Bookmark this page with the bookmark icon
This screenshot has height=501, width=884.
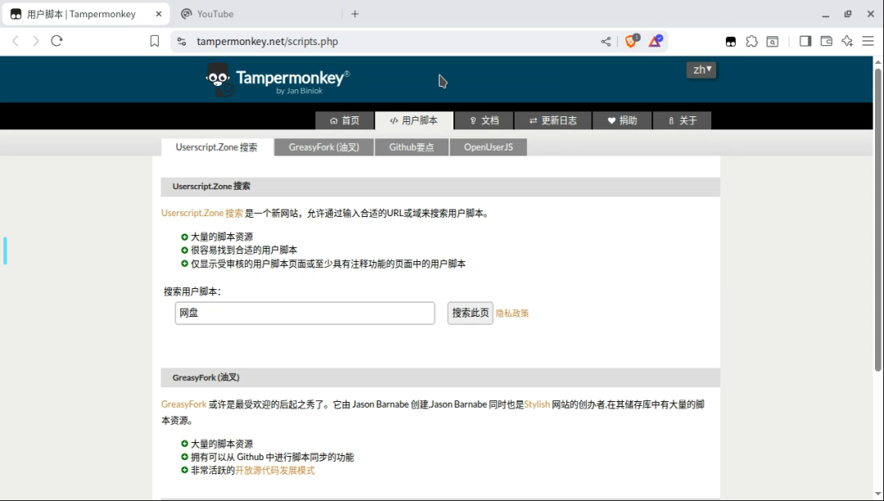tap(155, 41)
